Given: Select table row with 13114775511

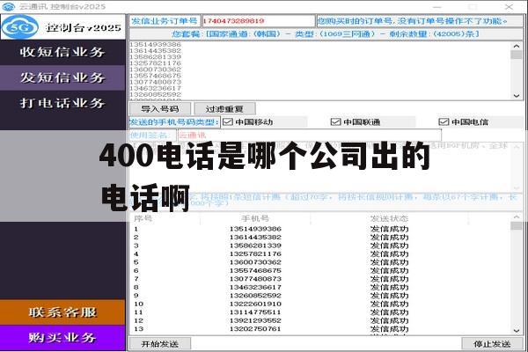Looking at the screenshot, I should click(x=320, y=312).
